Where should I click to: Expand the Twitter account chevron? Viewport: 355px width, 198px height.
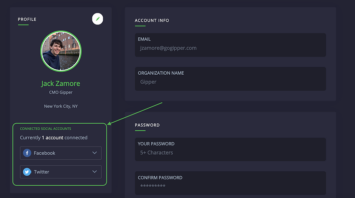(95, 172)
